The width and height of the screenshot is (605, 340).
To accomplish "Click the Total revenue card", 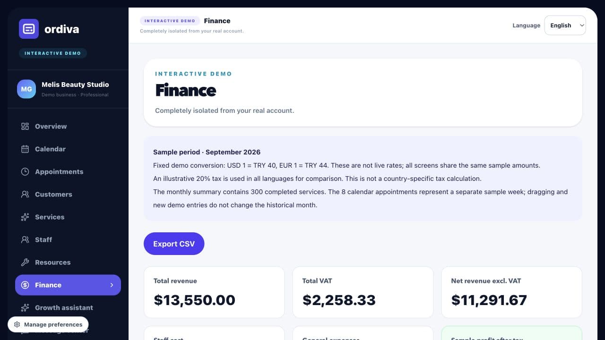I will (214, 292).
